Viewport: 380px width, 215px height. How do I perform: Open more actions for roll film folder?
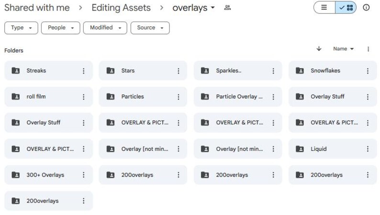click(84, 97)
